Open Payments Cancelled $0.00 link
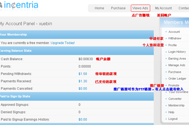 coord(83,88)
